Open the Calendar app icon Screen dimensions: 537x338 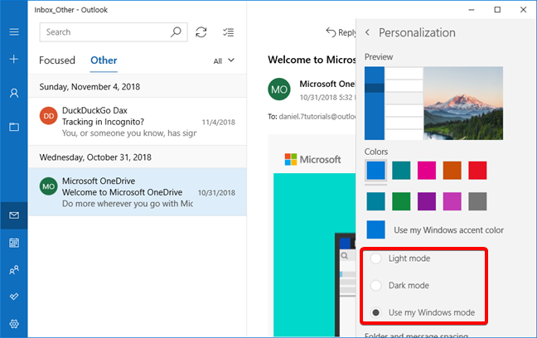tap(14, 243)
